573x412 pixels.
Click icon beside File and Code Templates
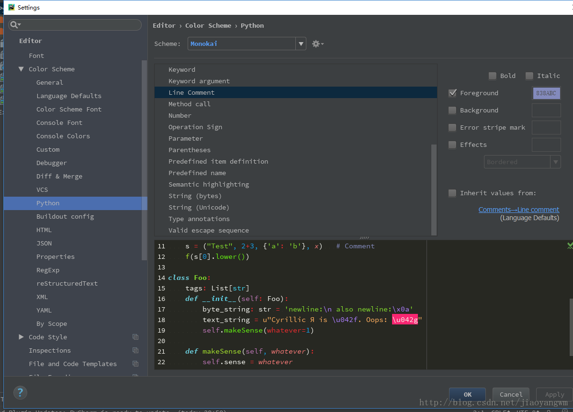[x=135, y=364]
